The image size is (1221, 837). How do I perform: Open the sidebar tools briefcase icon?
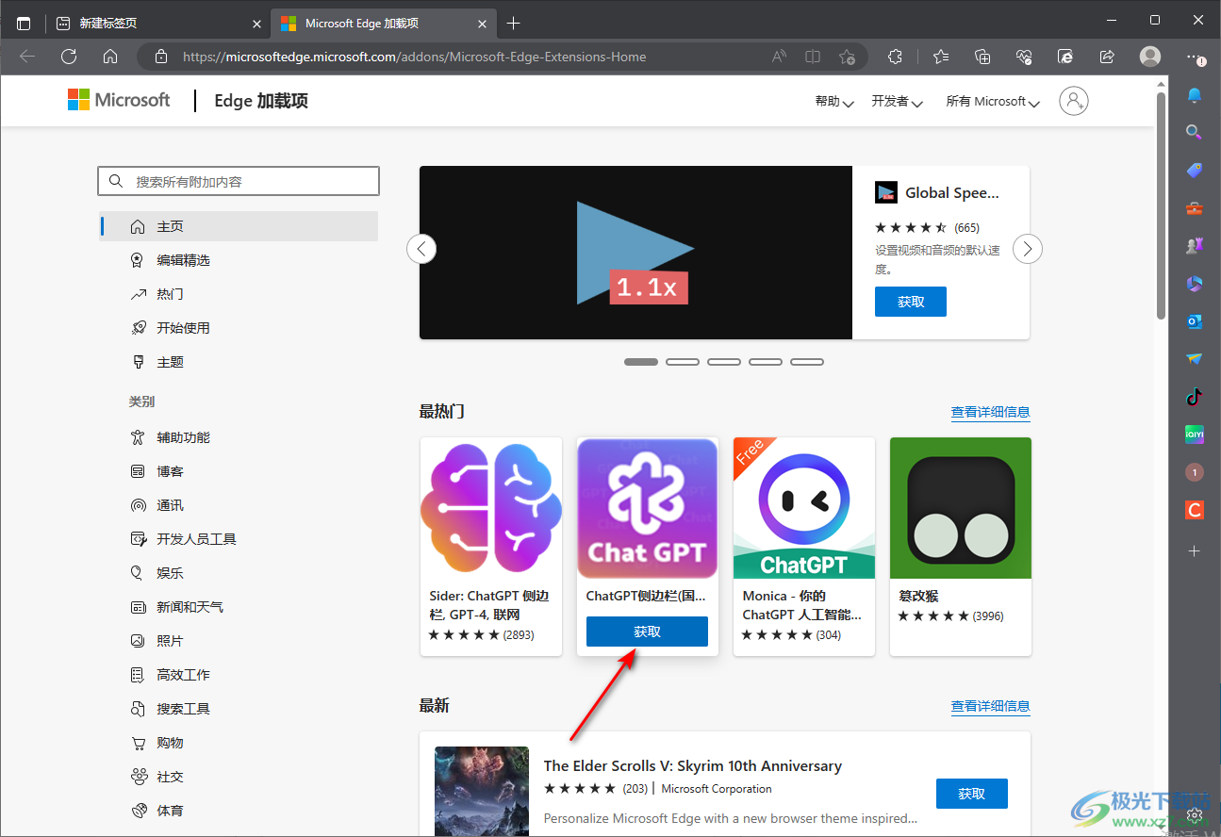click(1195, 208)
